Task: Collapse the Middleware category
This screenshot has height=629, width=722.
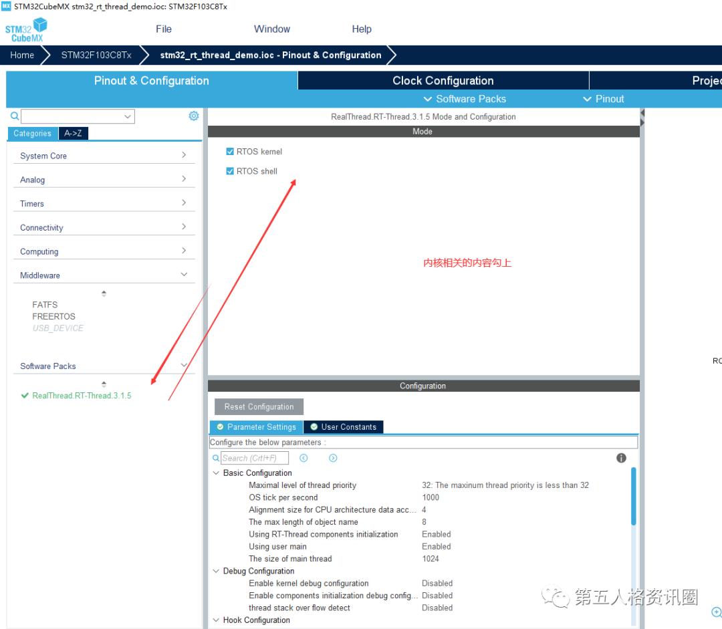Action: click(104, 275)
